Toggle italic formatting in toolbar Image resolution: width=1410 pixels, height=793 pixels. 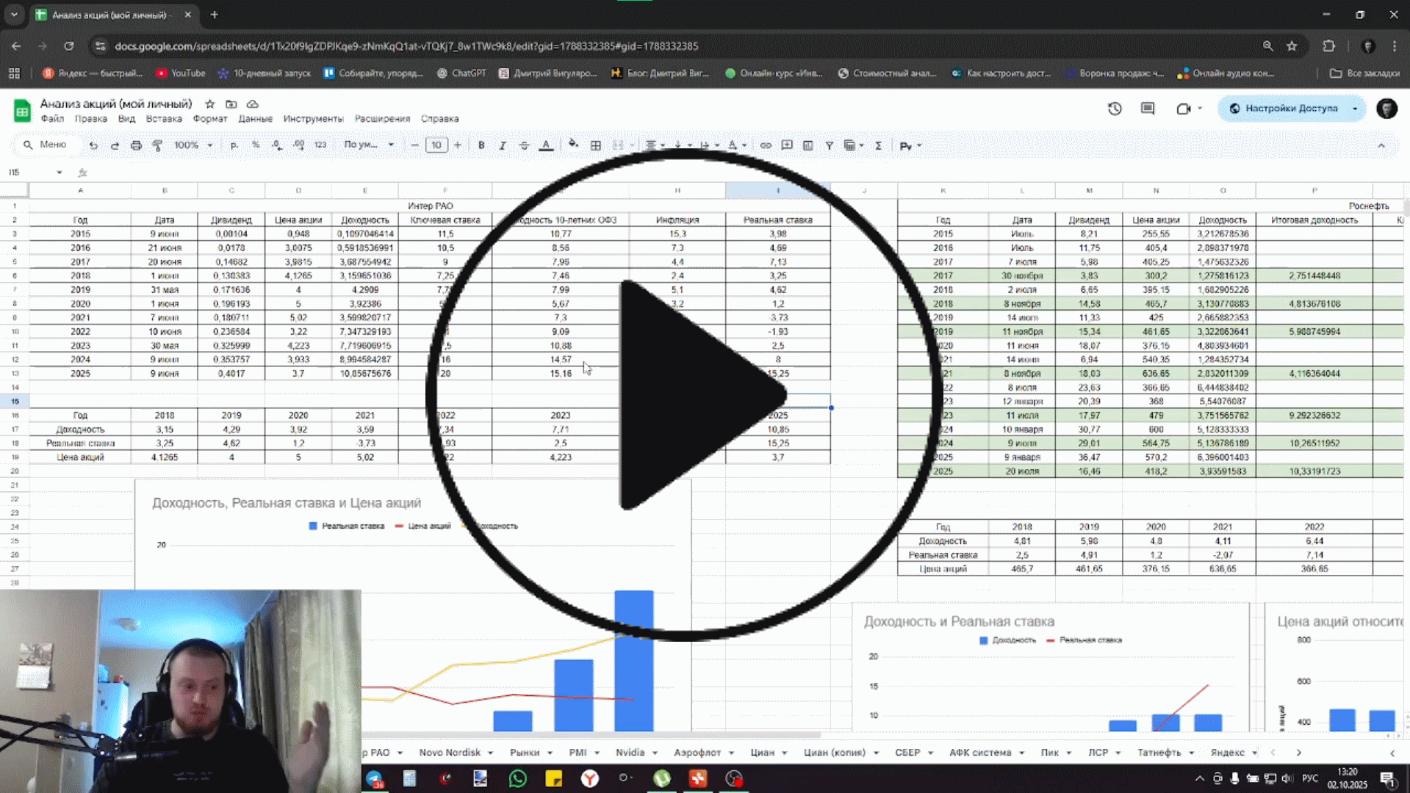point(503,145)
